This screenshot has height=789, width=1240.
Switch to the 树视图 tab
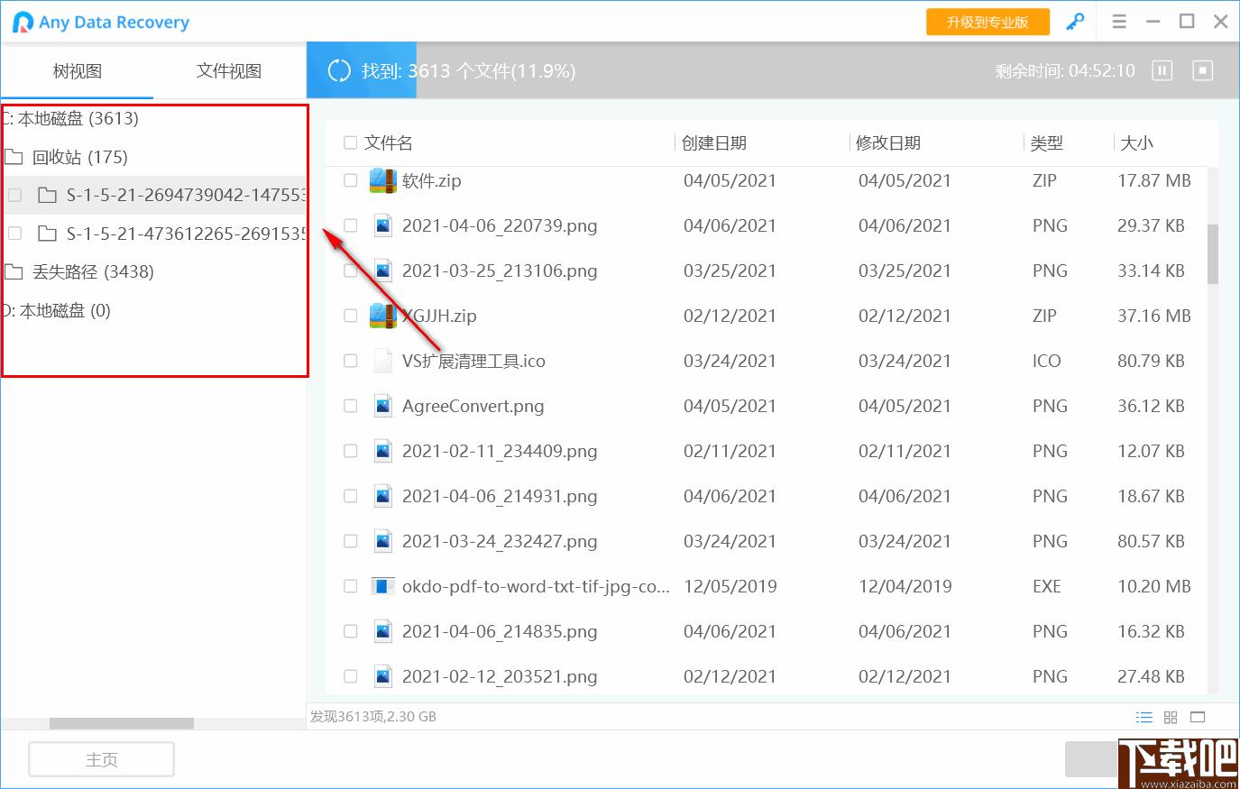pos(78,70)
